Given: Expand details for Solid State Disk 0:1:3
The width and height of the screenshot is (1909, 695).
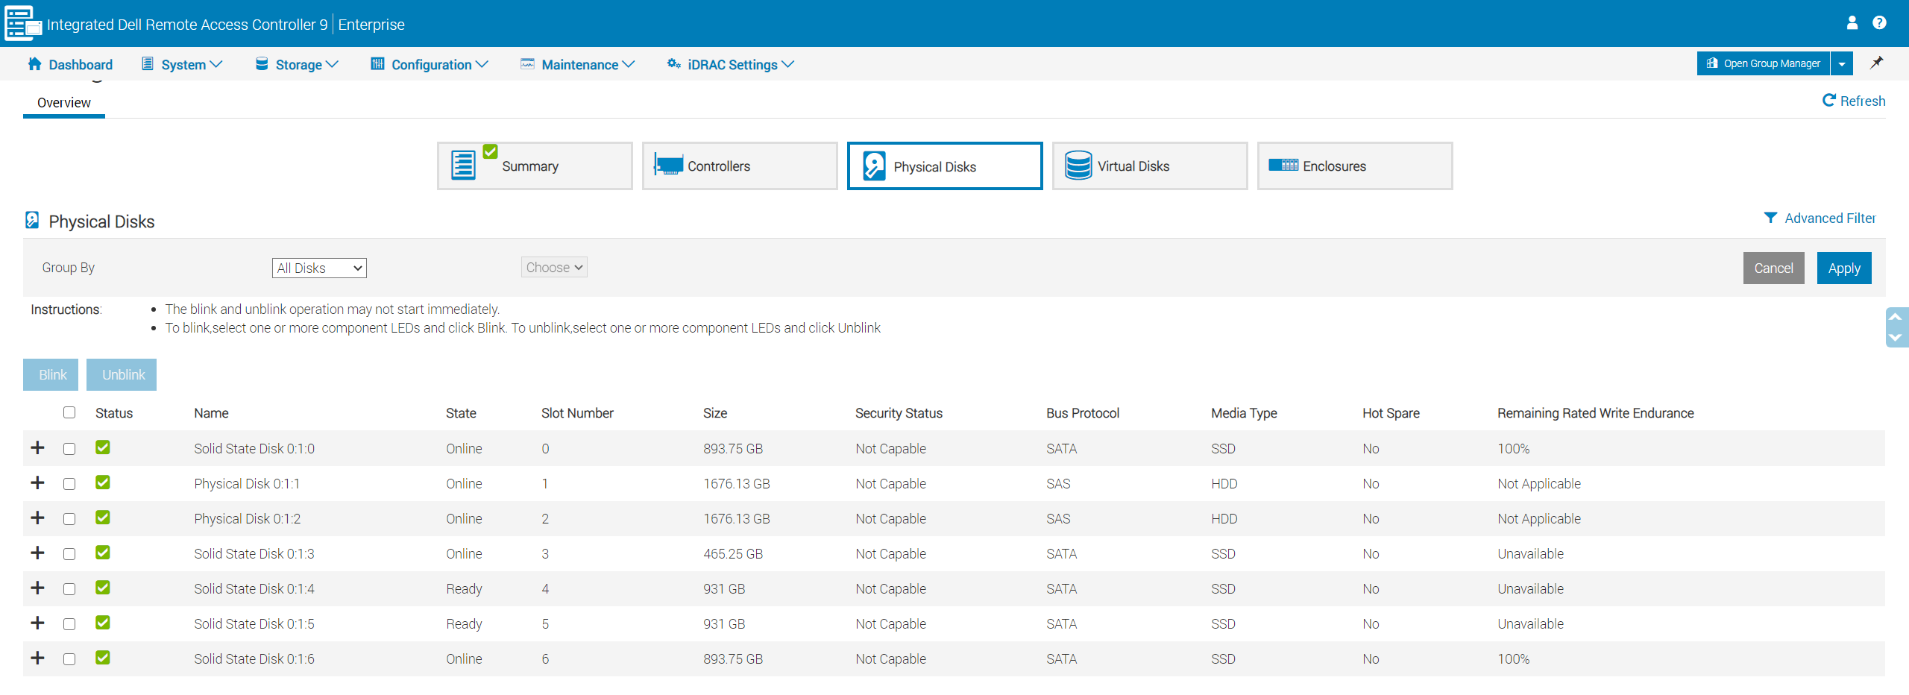Looking at the screenshot, I should [37, 553].
